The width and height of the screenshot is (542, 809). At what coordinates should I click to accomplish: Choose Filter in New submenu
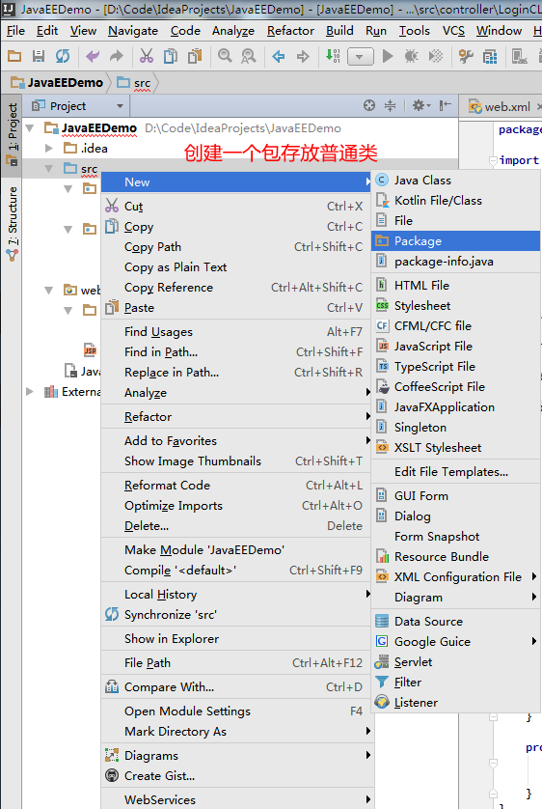tap(455, 683)
